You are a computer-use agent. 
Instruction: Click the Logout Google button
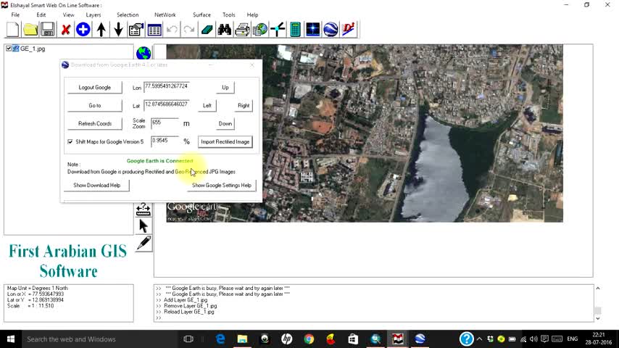pyautogui.click(x=95, y=87)
